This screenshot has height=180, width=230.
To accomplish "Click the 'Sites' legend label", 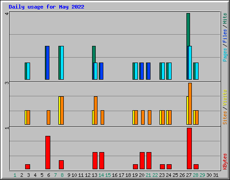I will tap(225, 118).
